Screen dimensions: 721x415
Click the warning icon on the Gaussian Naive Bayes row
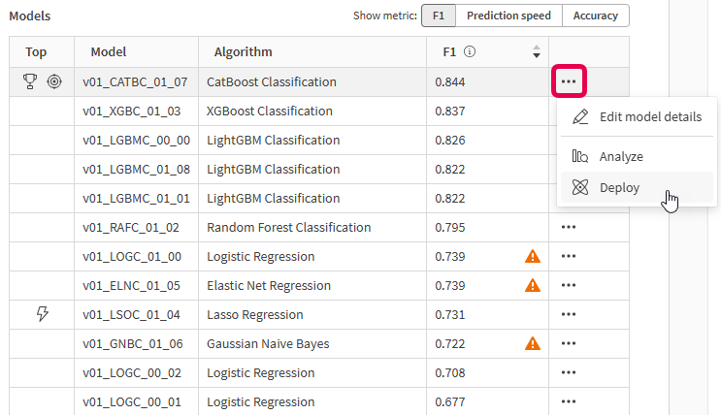(533, 343)
